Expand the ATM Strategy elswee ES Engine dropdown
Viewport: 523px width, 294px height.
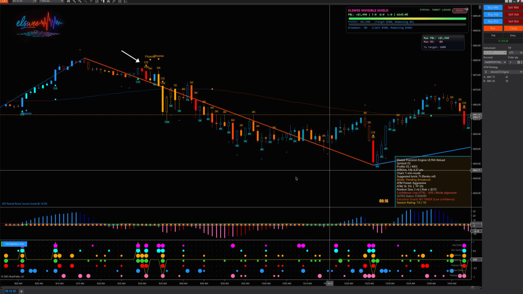point(503,72)
